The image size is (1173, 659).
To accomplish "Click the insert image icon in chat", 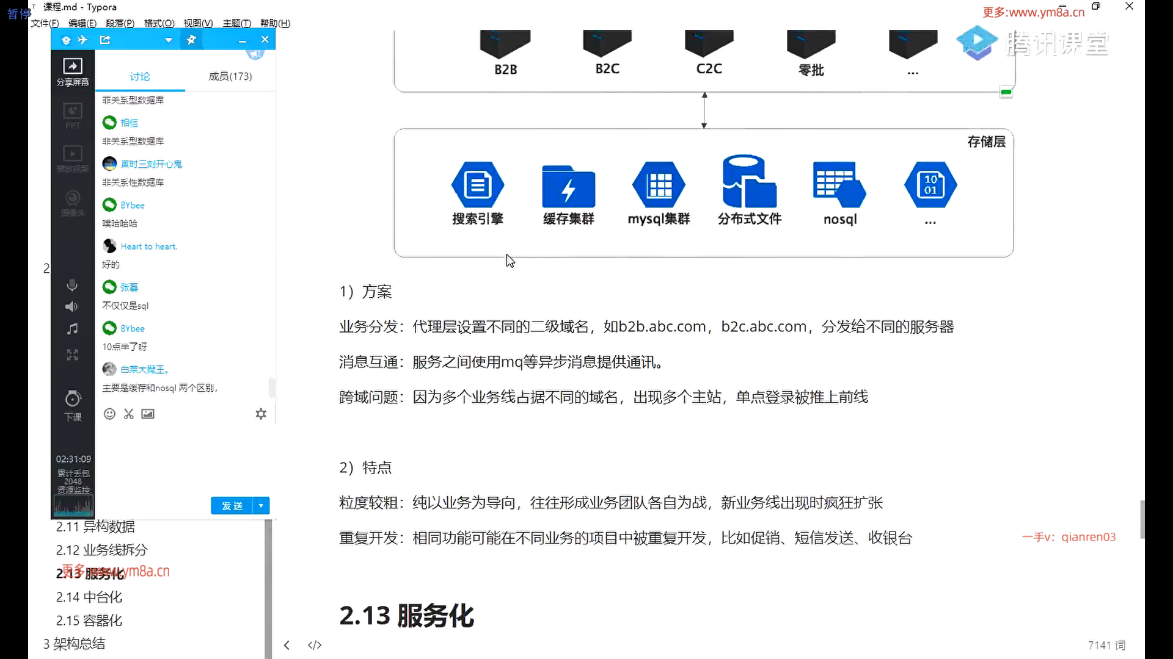I will [148, 414].
